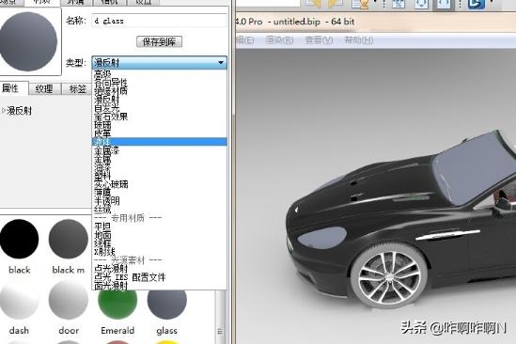Click the material preview sphere
Screen dimensions: 516x344
pos(28,41)
